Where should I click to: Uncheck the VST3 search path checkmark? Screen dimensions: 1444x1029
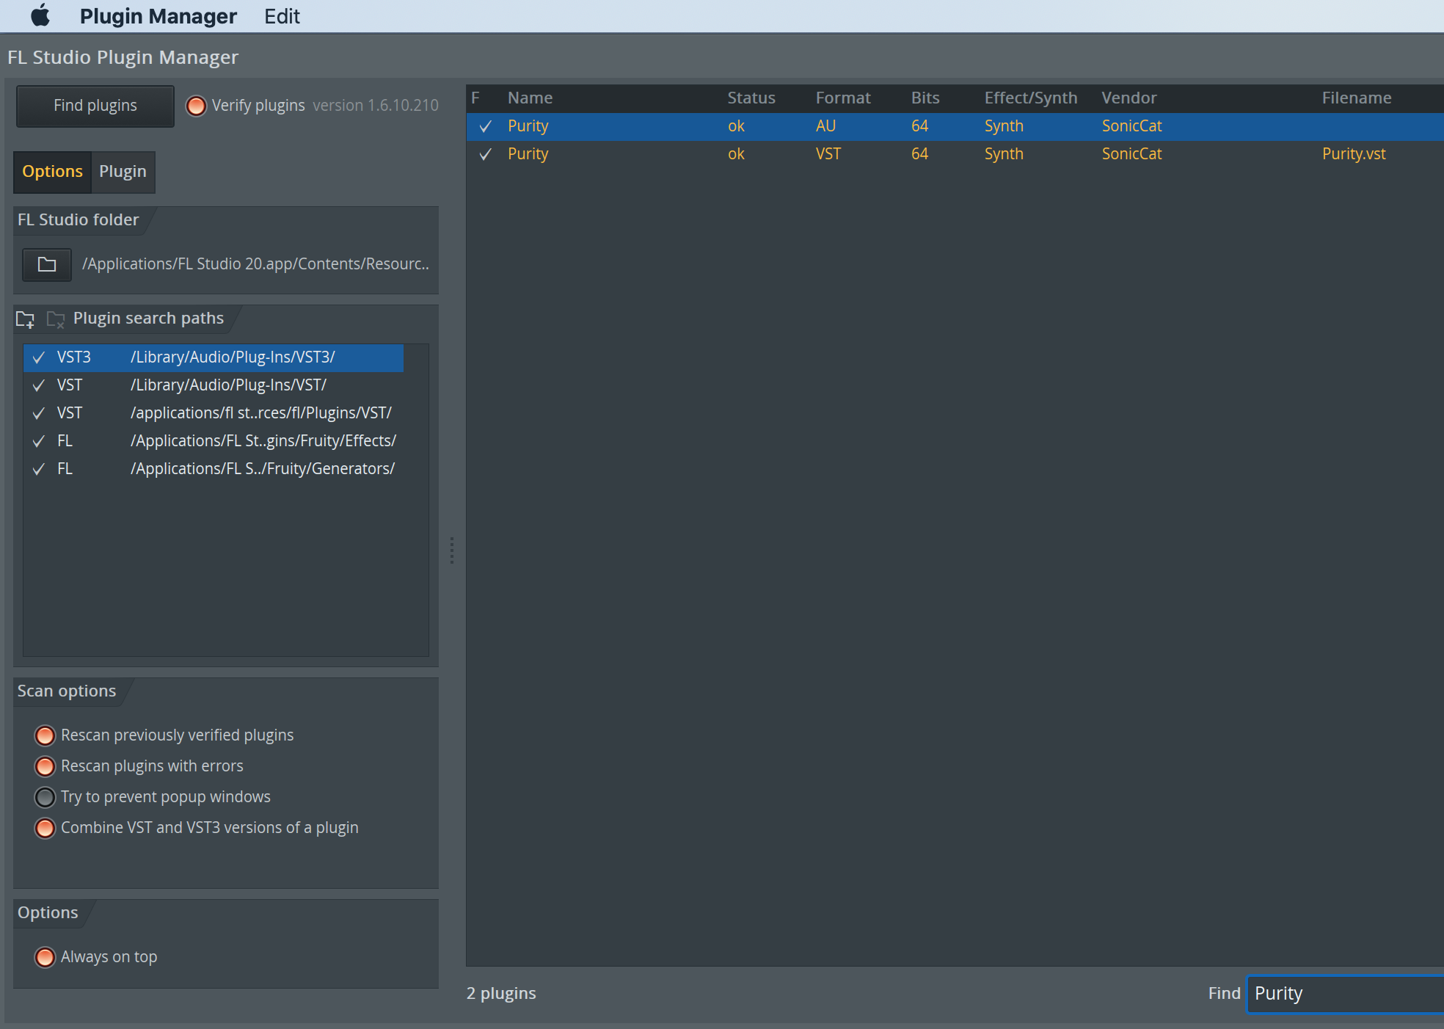39,358
